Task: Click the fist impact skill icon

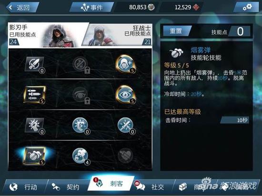Action: 35,126
